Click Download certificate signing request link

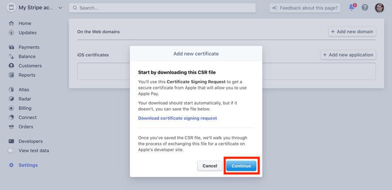coord(177,118)
